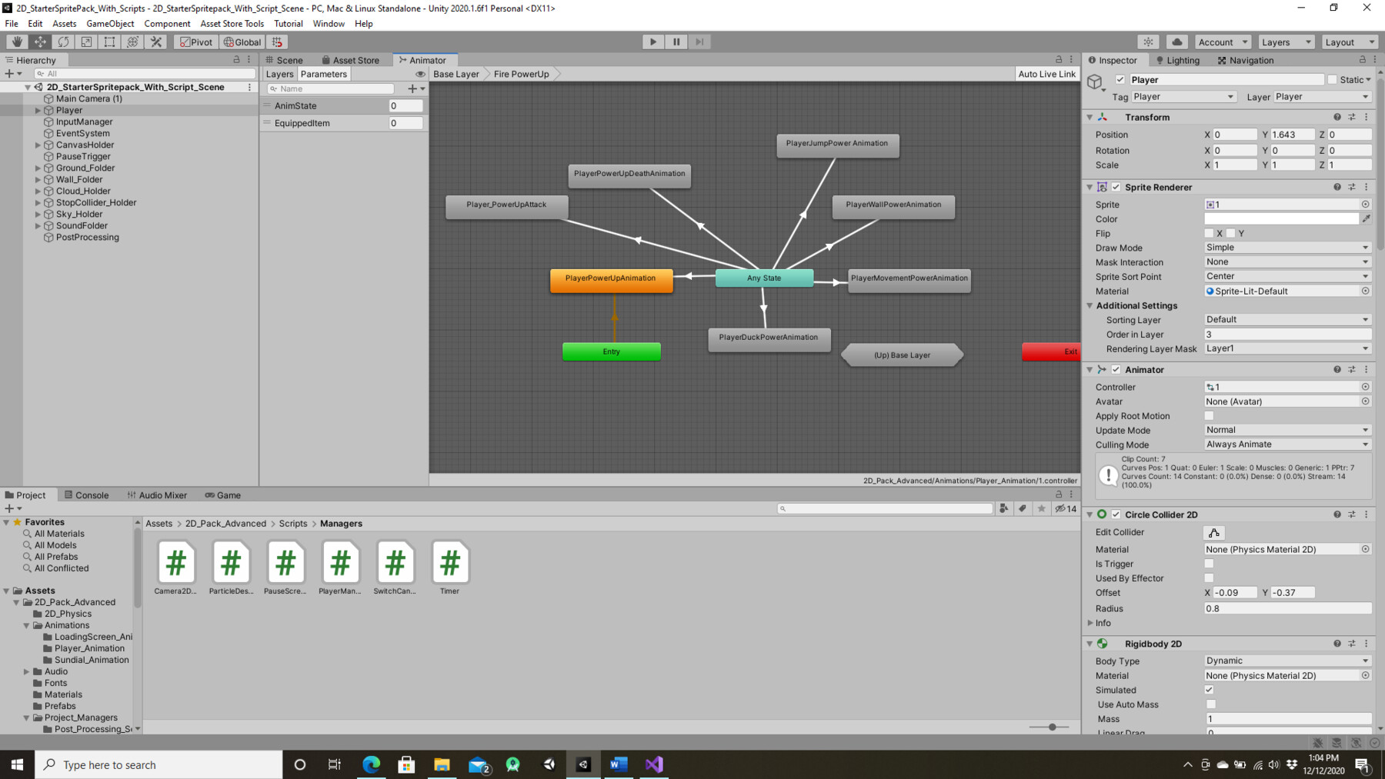Image resolution: width=1385 pixels, height=779 pixels.
Task: Click the Play button
Action: point(653,42)
